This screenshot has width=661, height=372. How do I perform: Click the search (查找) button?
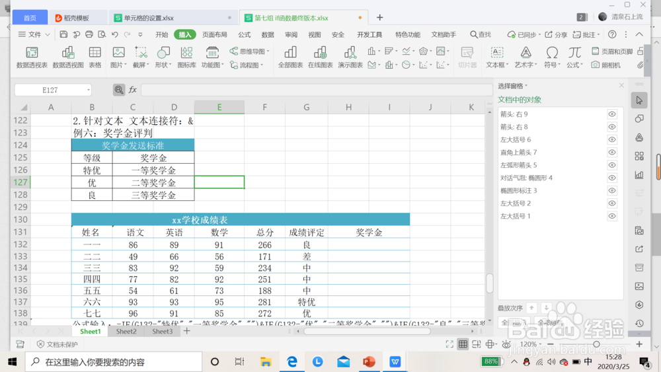click(481, 34)
